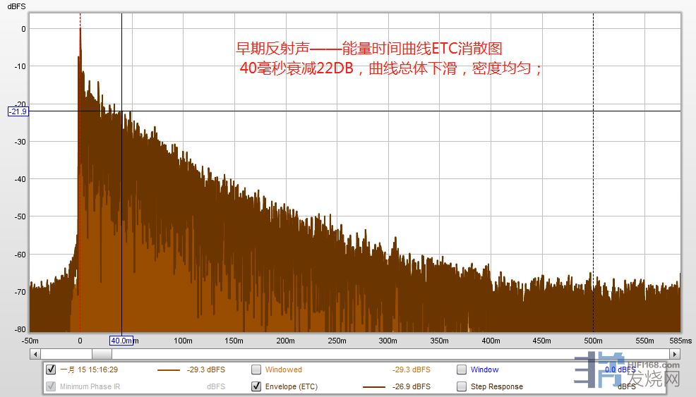
Task: Click the horizontal scrollbar left arrow
Action: [34, 354]
